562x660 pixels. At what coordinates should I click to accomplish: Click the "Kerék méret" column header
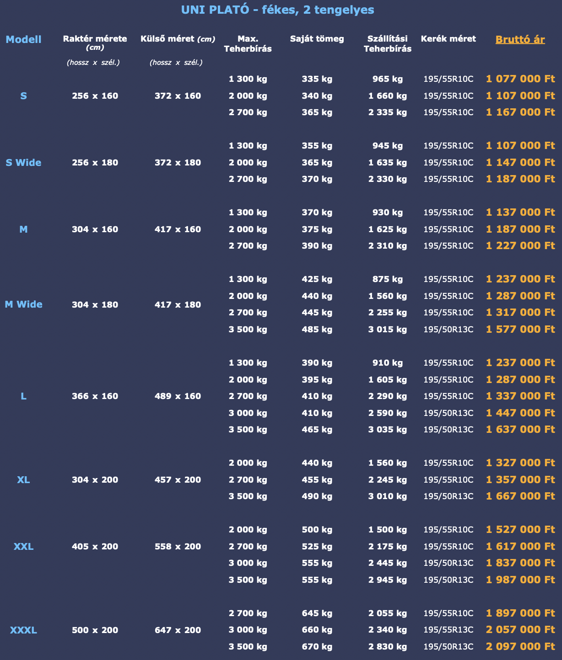(448, 39)
